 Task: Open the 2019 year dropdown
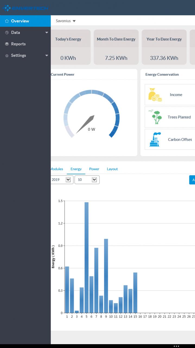point(62,180)
